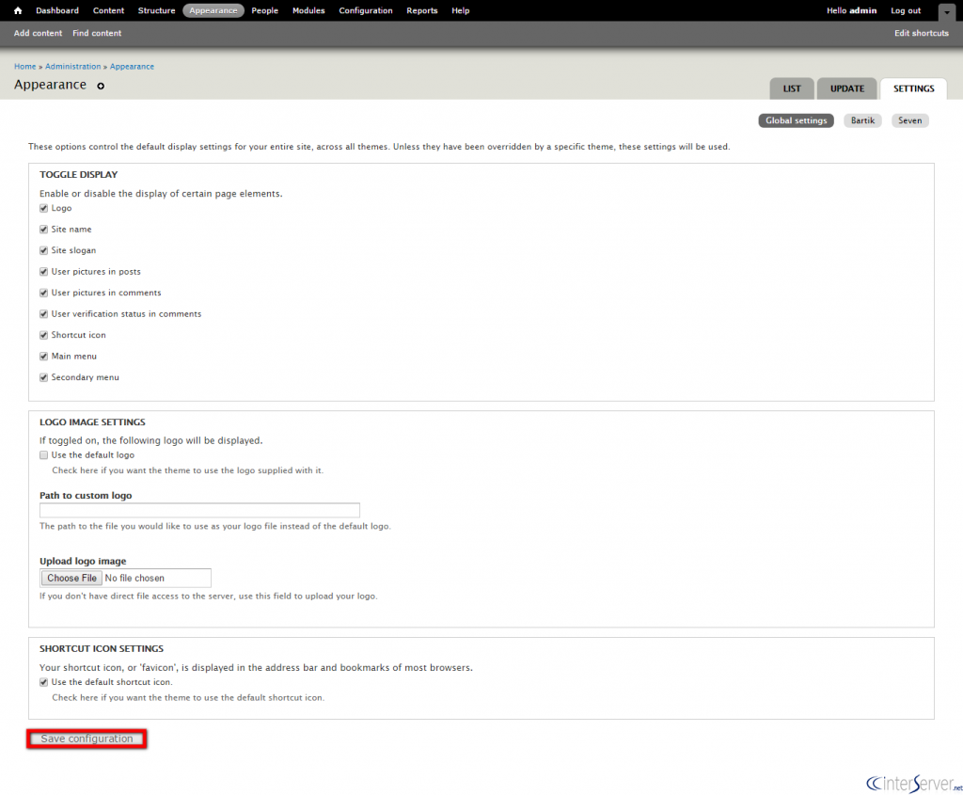Toggle User verification status in comments
963x795 pixels.
(43, 314)
